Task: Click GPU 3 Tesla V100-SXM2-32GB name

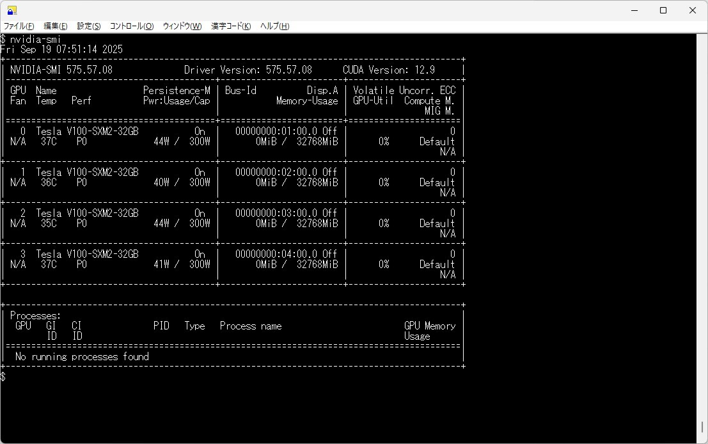Action: point(87,254)
